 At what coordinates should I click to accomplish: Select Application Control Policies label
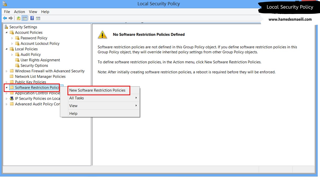37,93
